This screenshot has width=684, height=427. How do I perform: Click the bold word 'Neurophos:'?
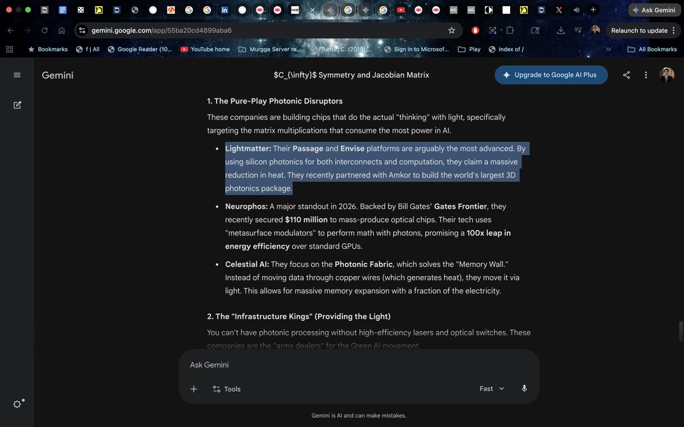246,206
